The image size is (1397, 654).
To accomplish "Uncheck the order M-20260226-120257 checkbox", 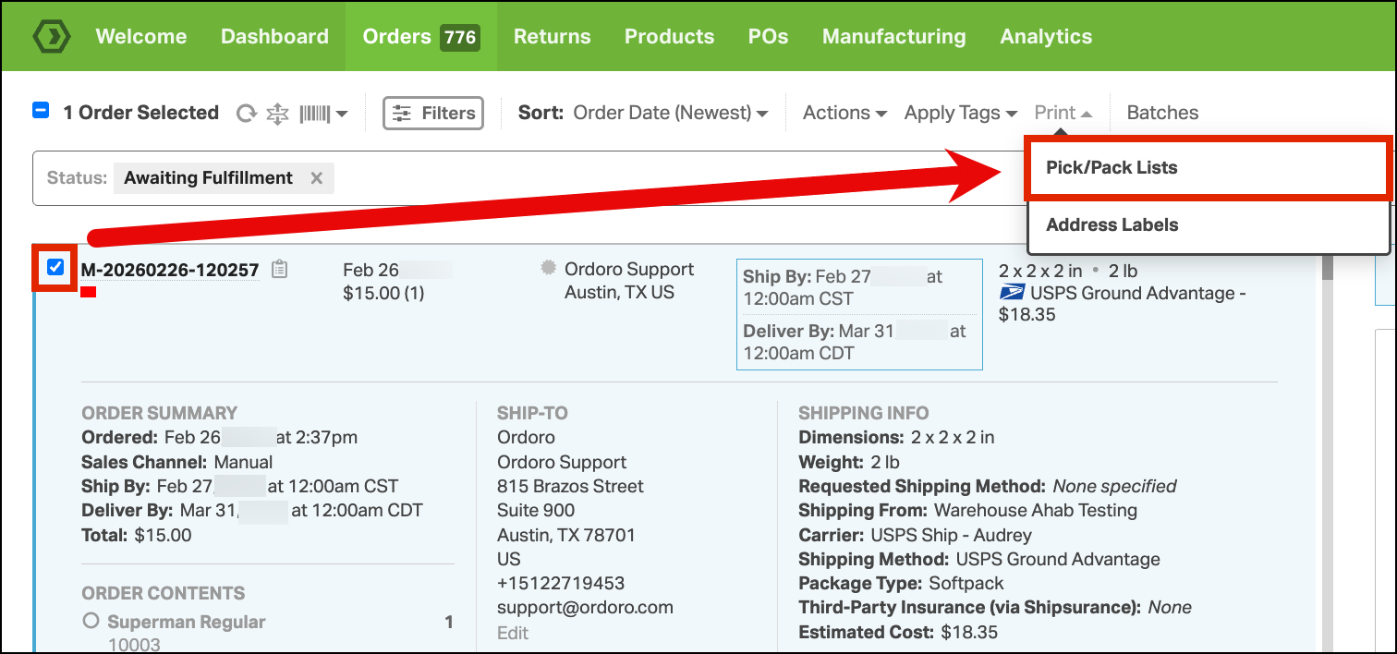I will coord(55,268).
